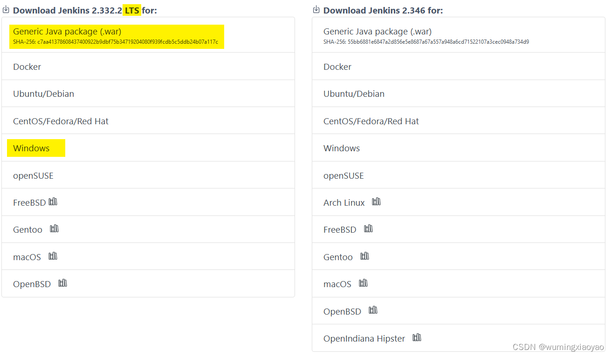This screenshot has width=611, height=356.
Task: Click third-party icon next to LTS OpenBSD
Action: click(62, 283)
